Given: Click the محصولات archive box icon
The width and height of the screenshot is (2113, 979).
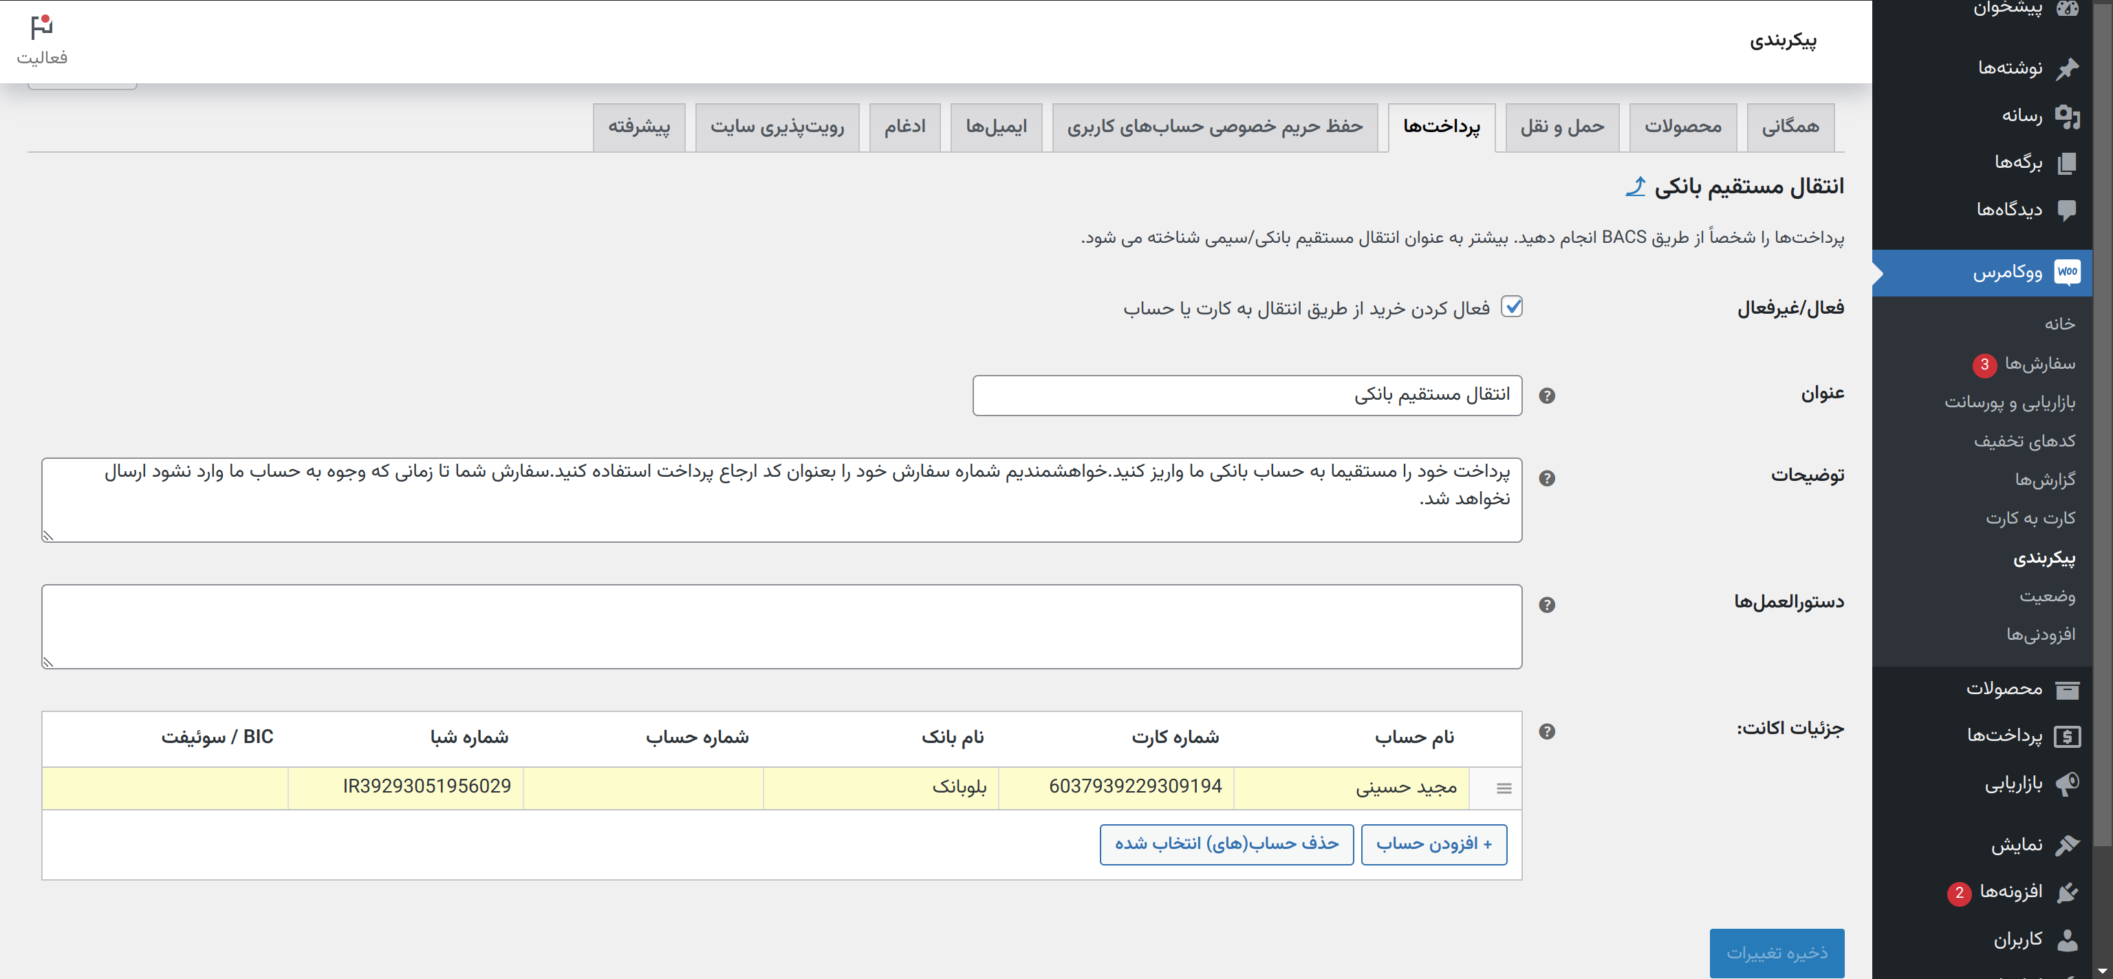Looking at the screenshot, I should coord(2067,689).
